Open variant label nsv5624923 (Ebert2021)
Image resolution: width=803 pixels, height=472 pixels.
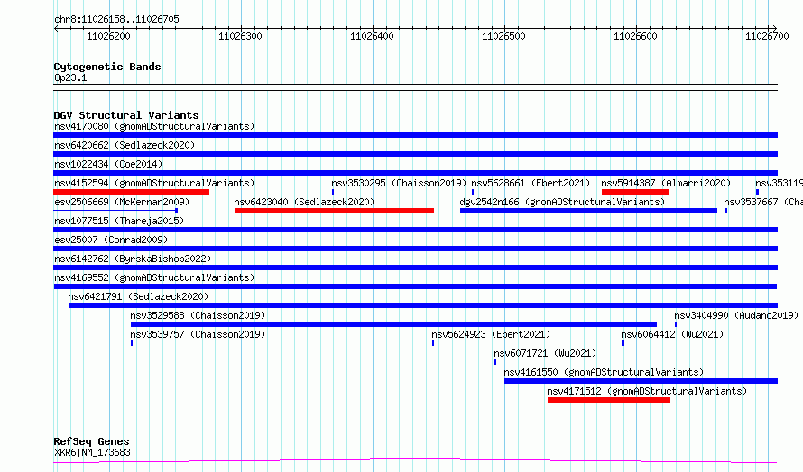pyautogui.click(x=491, y=334)
